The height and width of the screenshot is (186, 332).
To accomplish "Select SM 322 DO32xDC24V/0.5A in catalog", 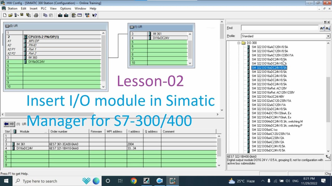I will [x=269, y=109].
